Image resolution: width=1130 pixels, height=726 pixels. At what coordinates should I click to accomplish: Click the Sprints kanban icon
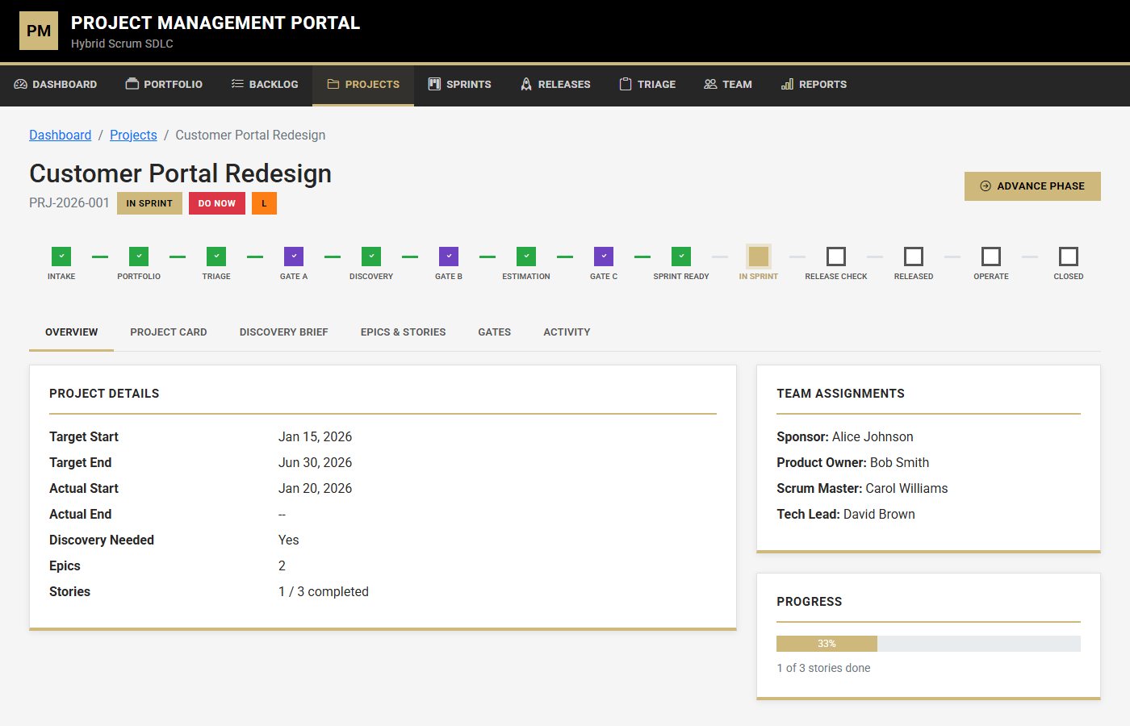click(x=434, y=84)
